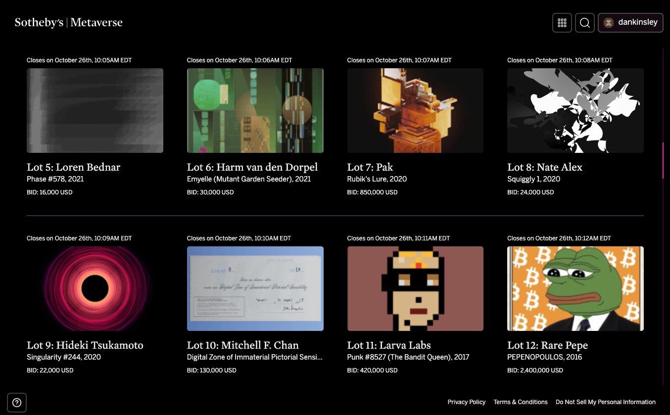Open Nate Alex Squiggly artwork image
Image resolution: width=670 pixels, height=415 pixels.
click(575, 110)
